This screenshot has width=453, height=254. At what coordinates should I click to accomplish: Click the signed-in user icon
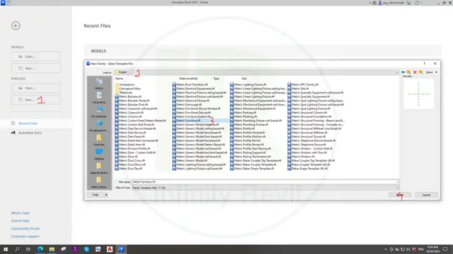380,3
